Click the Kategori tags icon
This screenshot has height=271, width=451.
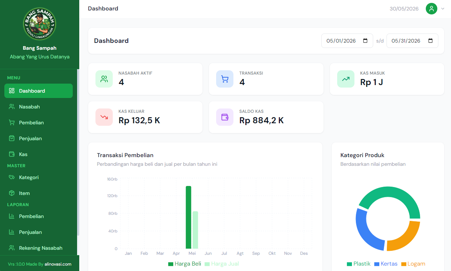[x=12, y=177]
